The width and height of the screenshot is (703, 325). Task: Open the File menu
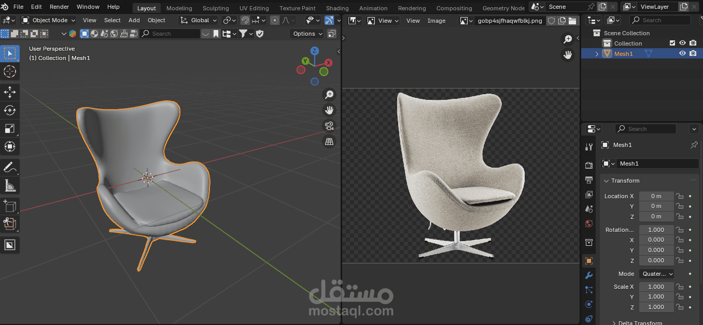[x=18, y=7]
